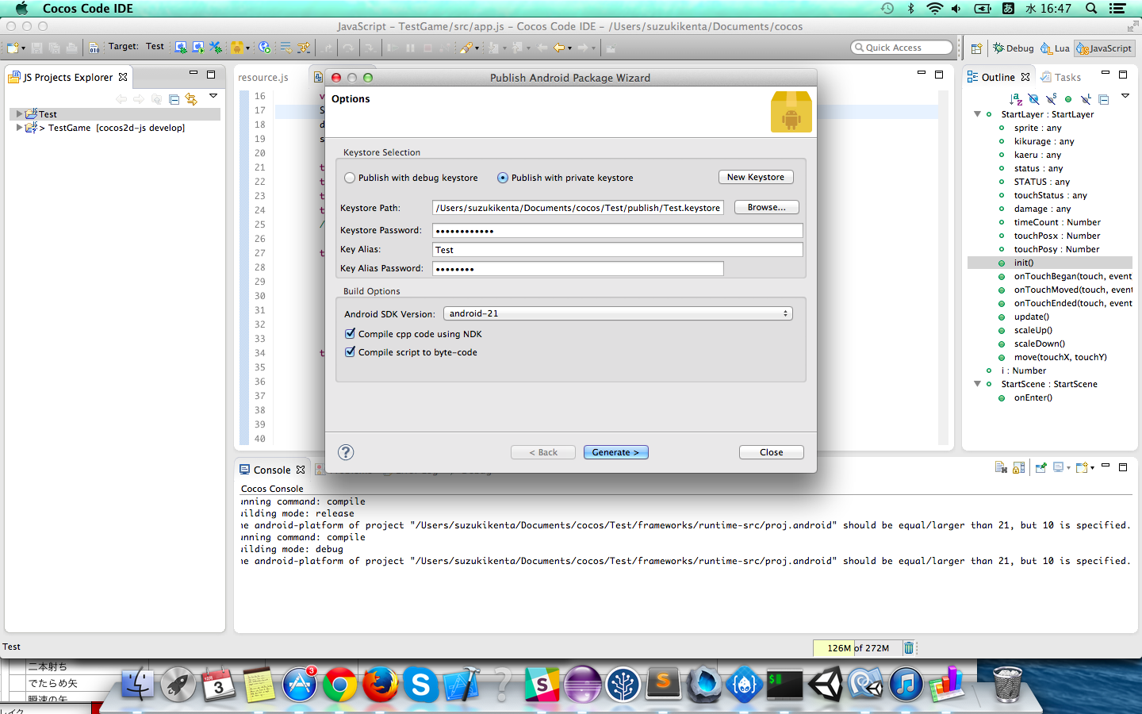
Task: Run garbage collector trash icon
Action: (x=909, y=648)
